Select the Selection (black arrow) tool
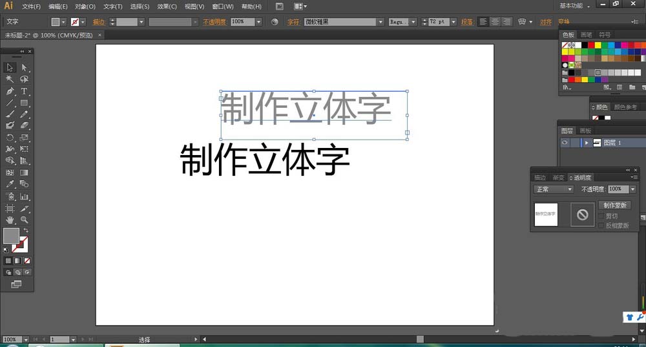The height and width of the screenshot is (347, 646). pos(10,67)
